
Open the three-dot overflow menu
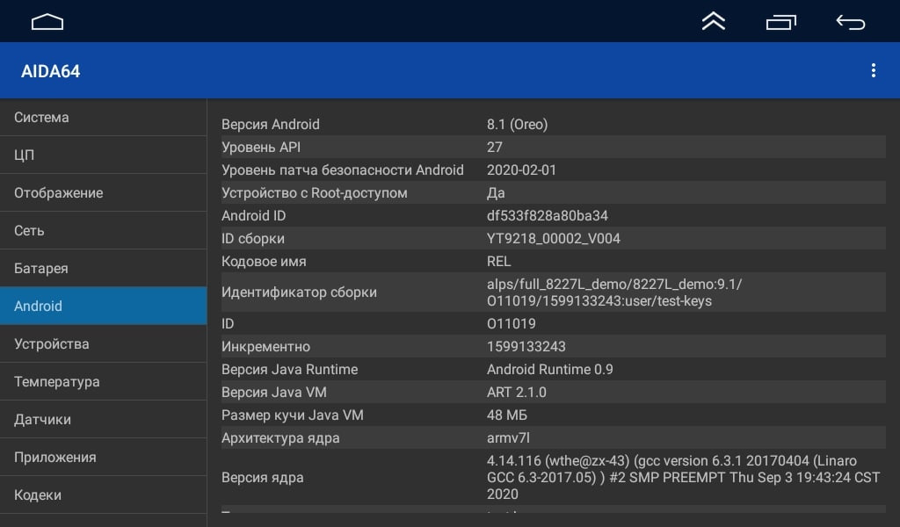tap(873, 71)
